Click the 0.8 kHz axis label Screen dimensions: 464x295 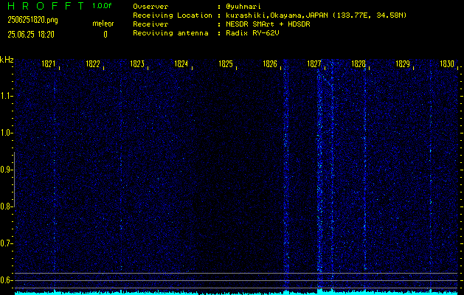[x=5, y=206]
